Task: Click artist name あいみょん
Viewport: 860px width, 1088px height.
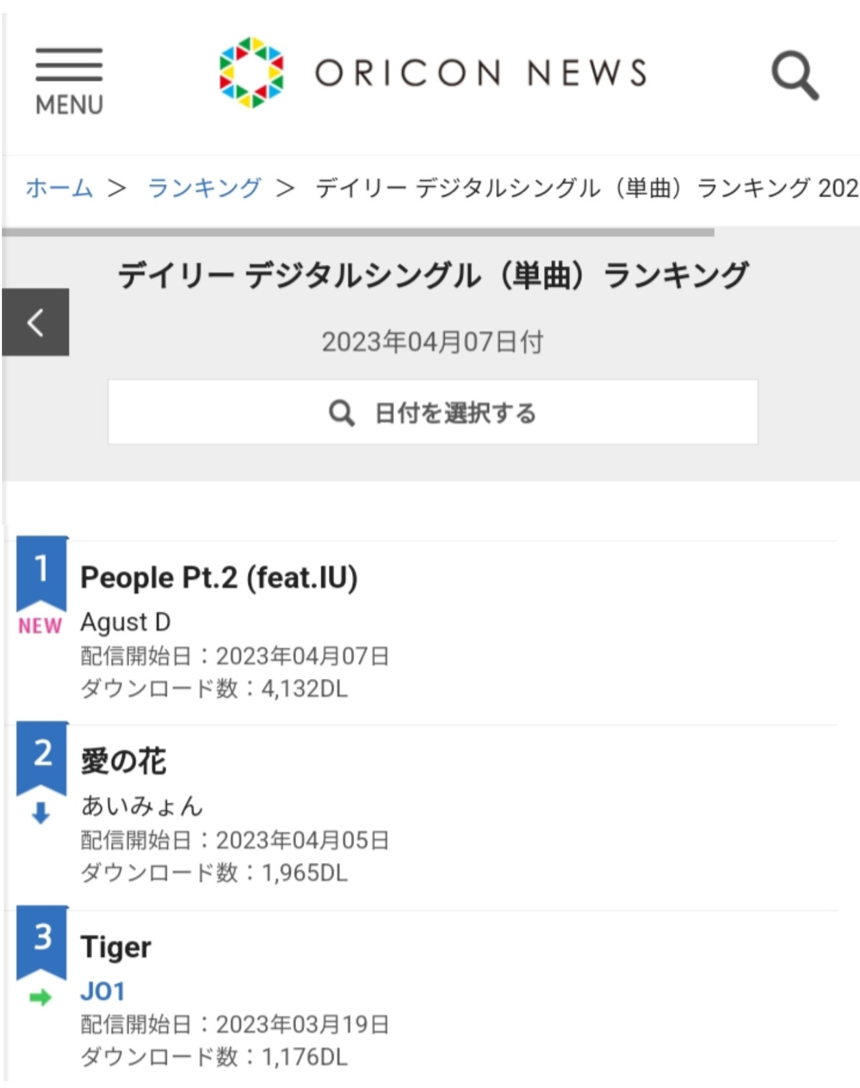Action: (141, 806)
